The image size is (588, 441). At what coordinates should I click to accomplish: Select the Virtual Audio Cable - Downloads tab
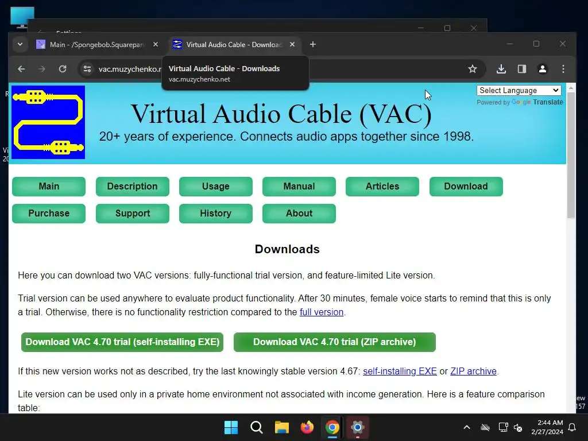point(233,45)
